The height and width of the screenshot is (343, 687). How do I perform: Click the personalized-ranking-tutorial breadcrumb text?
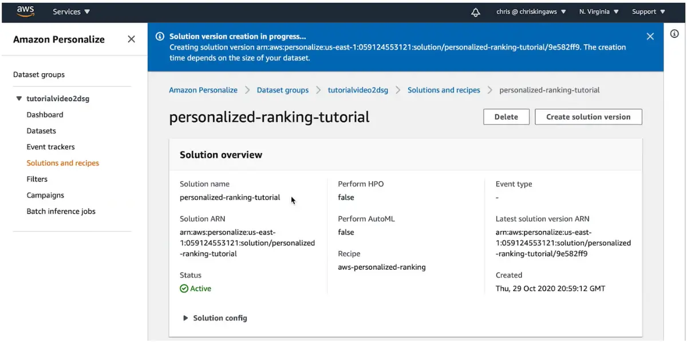(550, 90)
